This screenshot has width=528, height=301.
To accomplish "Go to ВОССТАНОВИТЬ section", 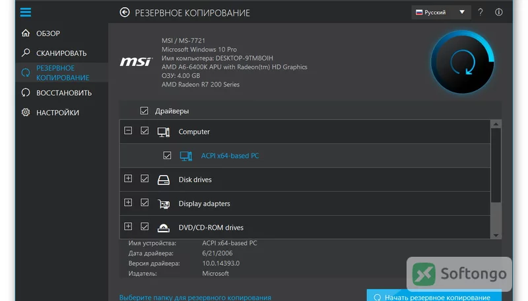I will [x=64, y=93].
